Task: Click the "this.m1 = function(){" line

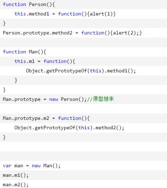Action: [x=45, y=61]
